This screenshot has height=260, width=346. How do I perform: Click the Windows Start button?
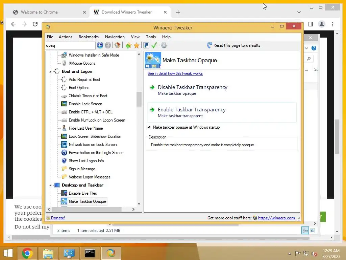pos(8,253)
